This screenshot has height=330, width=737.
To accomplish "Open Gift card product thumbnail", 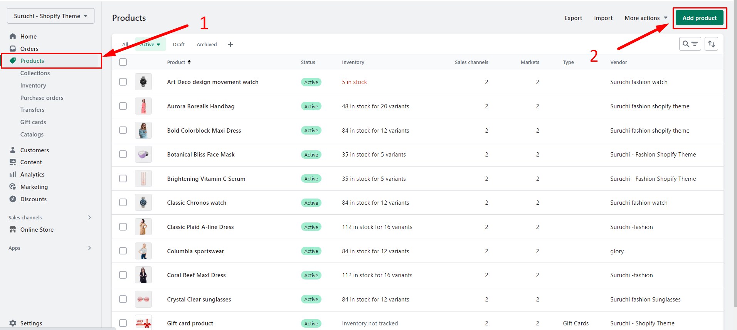I will click(x=143, y=323).
